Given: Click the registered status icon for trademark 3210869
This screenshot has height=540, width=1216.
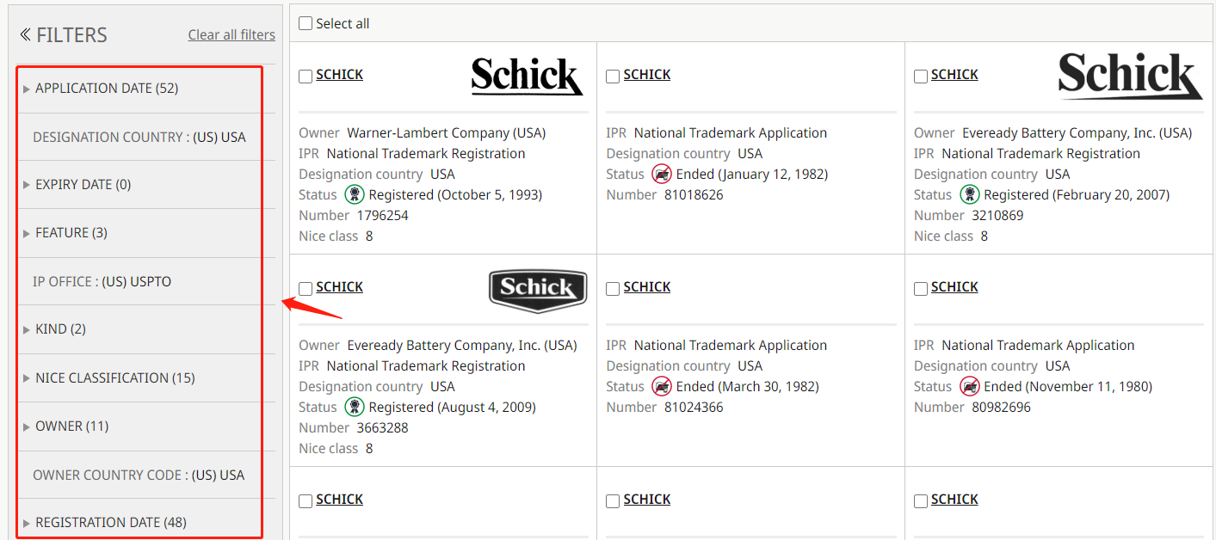Looking at the screenshot, I should (970, 194).
